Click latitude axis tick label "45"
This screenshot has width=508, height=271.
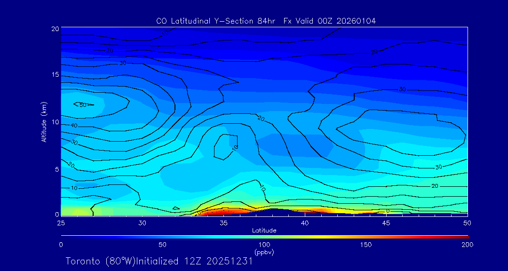386,223
